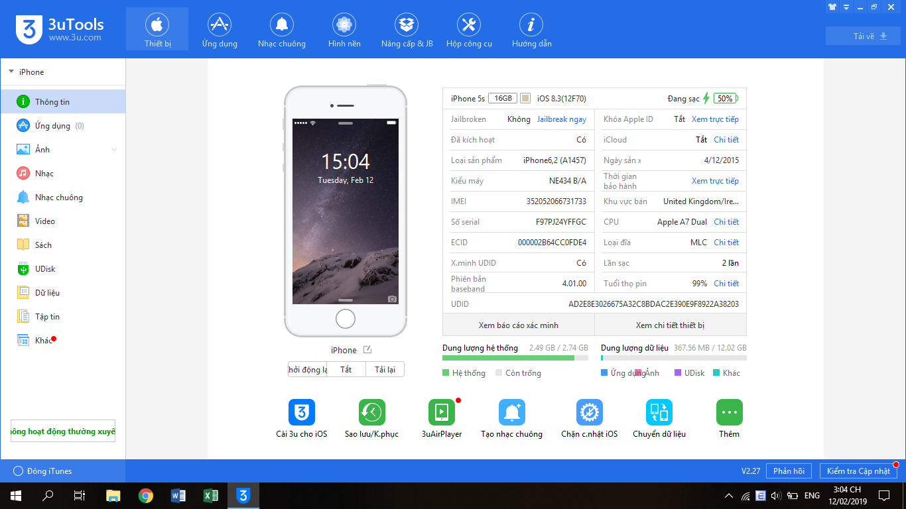Click Xem báo cáo xác minh button
The height and width of the screenshot is (509, 906).
click(518, 325)
